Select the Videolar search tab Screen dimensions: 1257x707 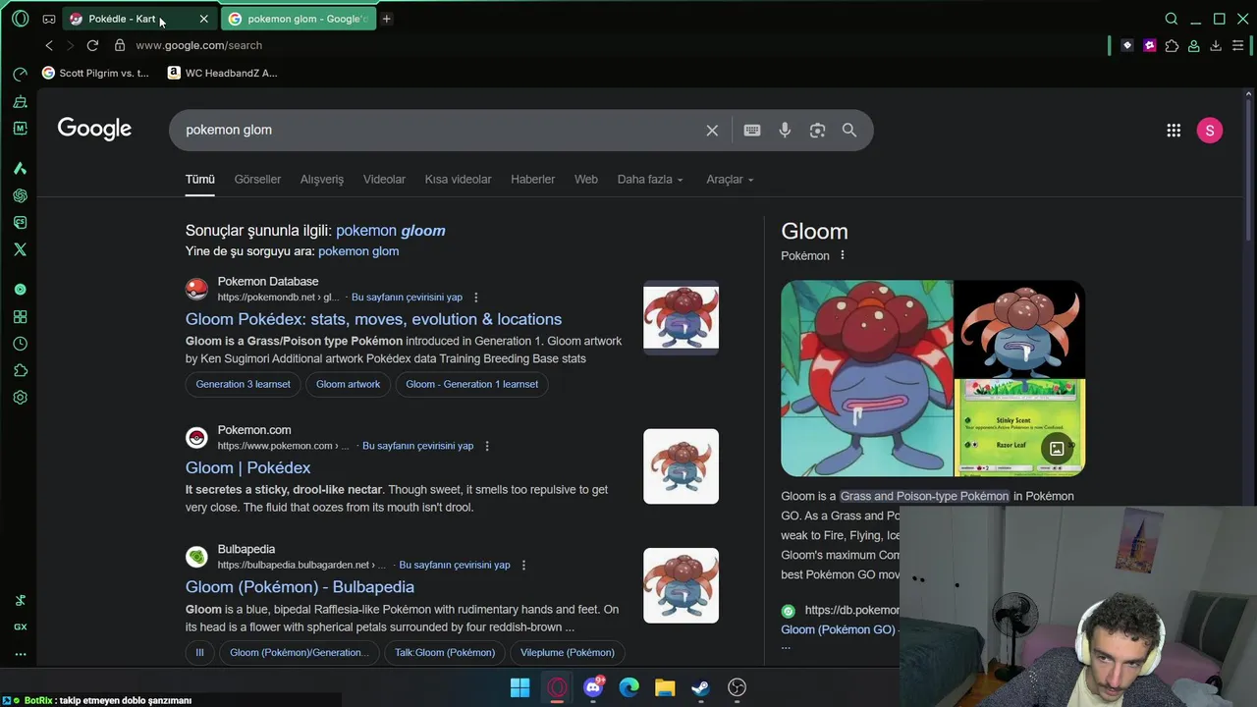[384, 180]
